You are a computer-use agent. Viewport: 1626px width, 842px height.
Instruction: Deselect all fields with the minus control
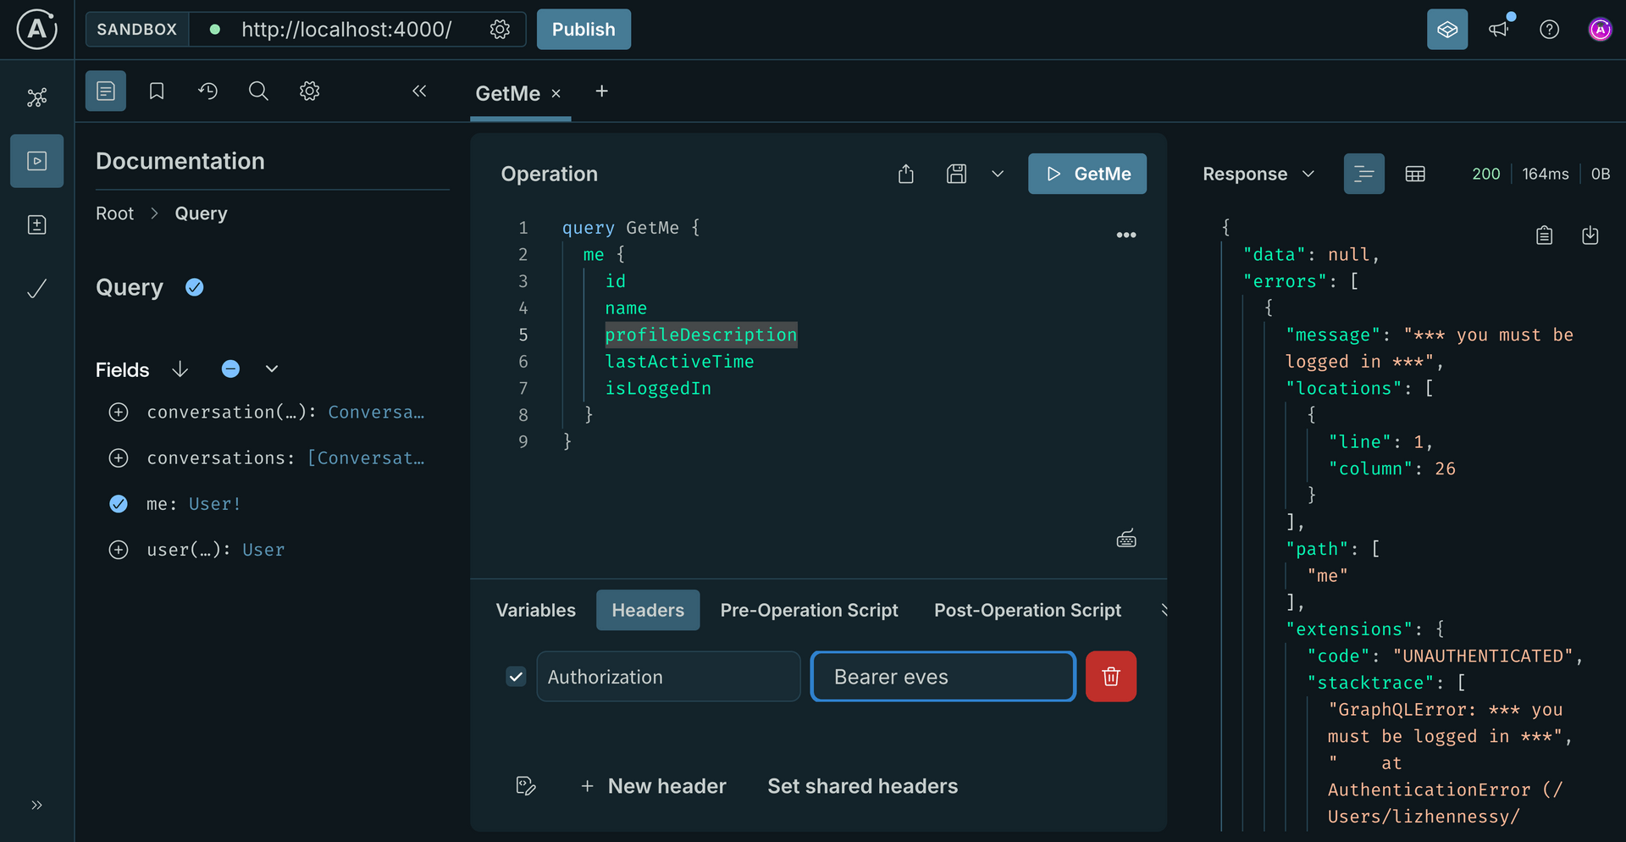(230, 368)
